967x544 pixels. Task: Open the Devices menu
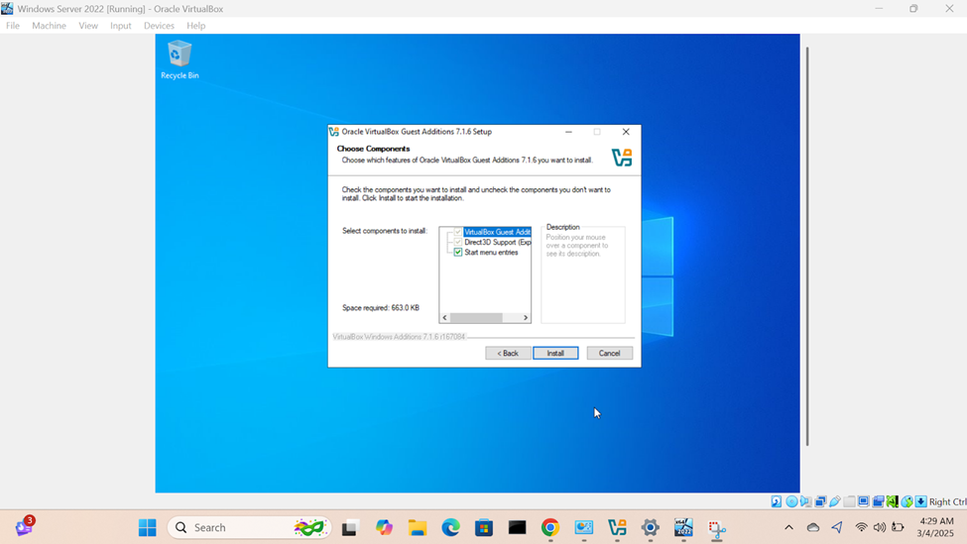(x=159, y=25)
